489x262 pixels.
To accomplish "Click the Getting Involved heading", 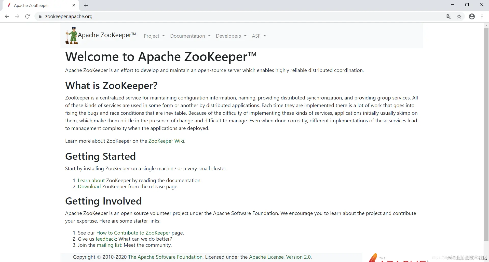I will (103, 201).
